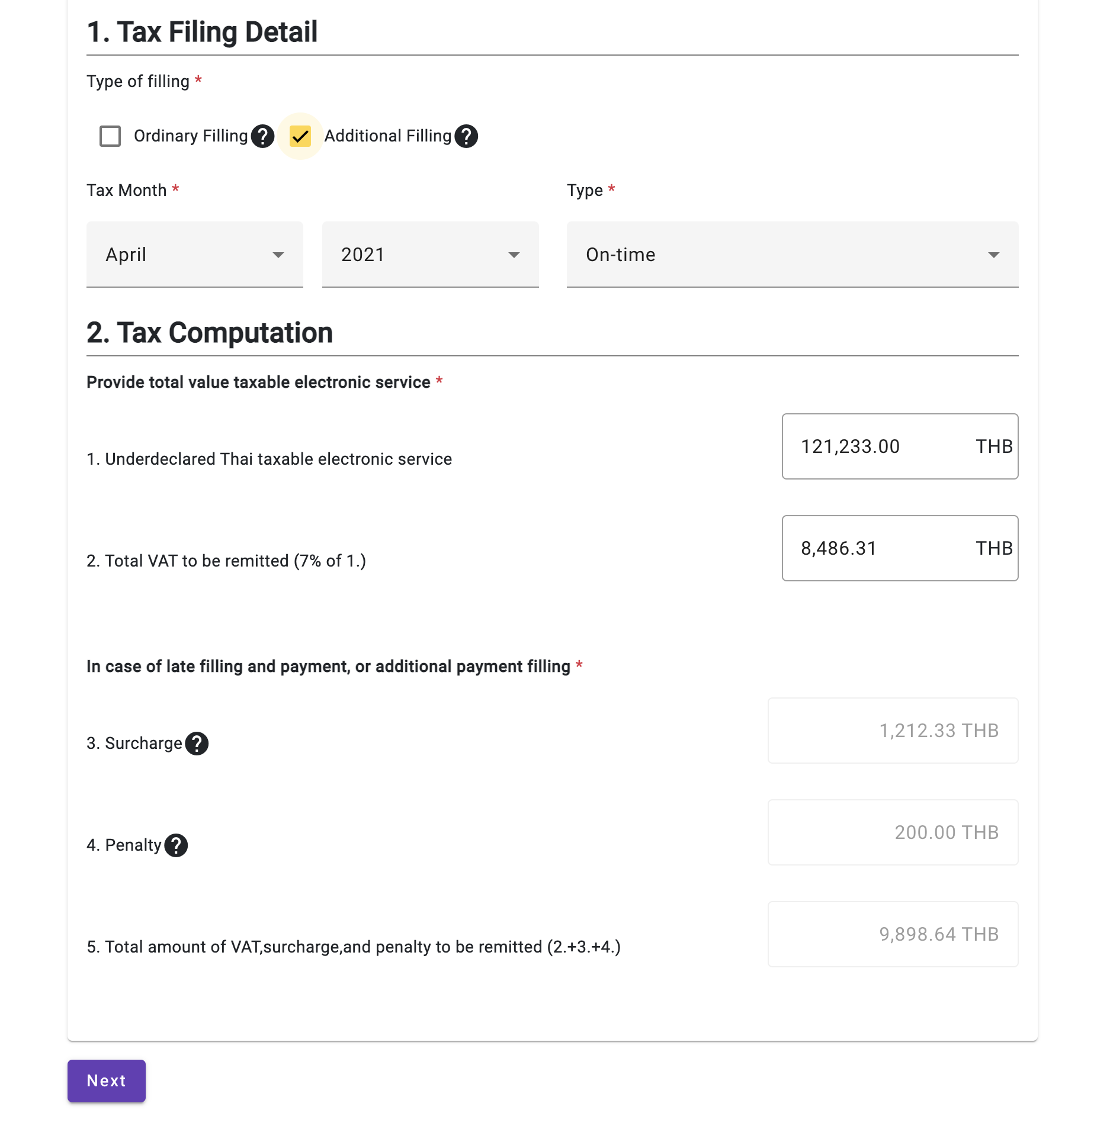Open the Penalty help icon
Image resolution: width=1110 pixels, height=1126 pixels.
[x=176, y=845]
